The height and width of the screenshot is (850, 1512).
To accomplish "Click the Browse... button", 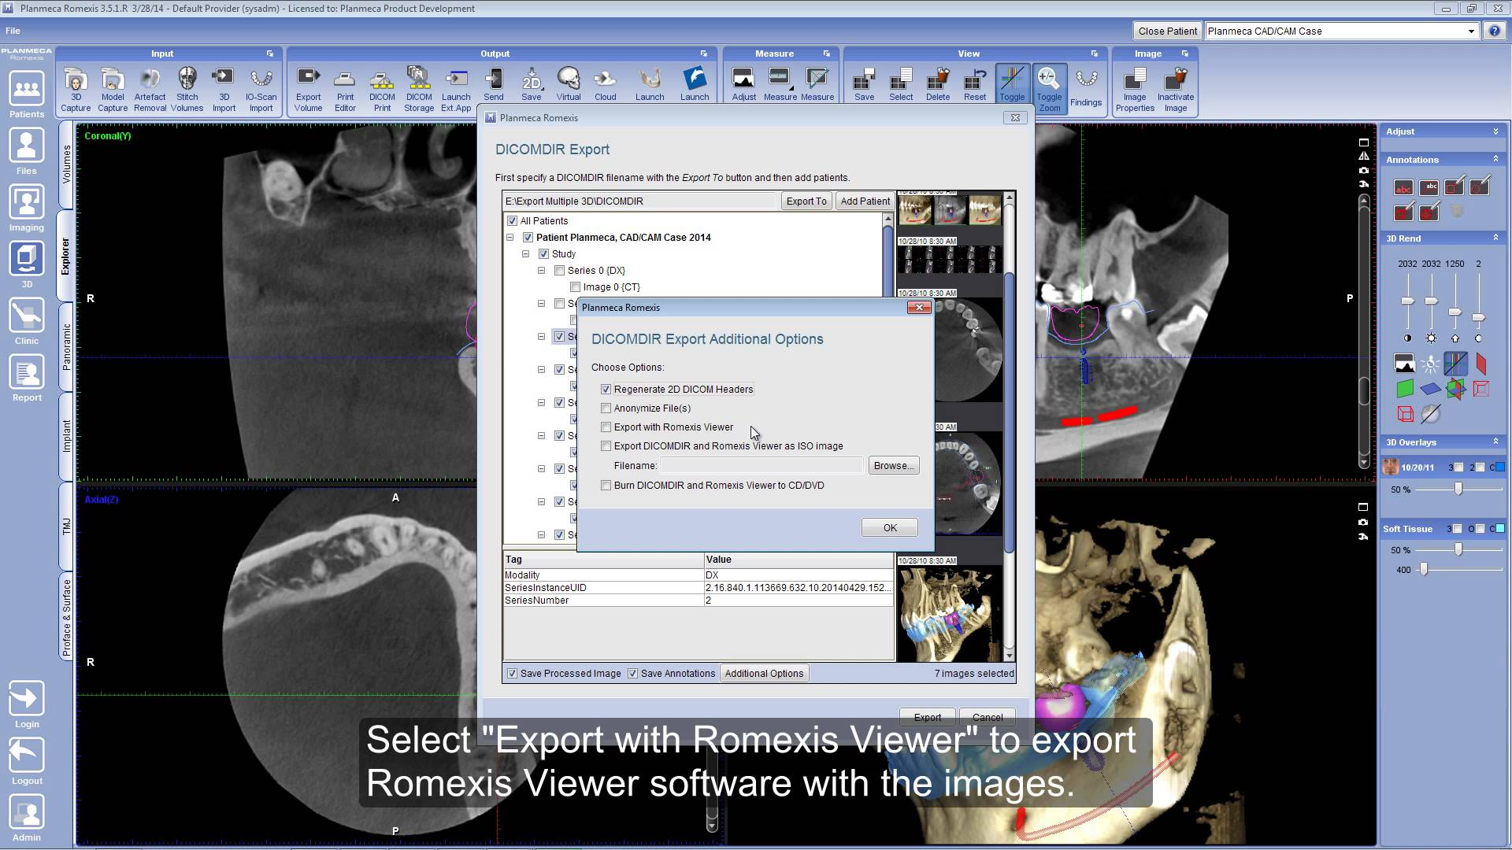I will click(893, 466).
